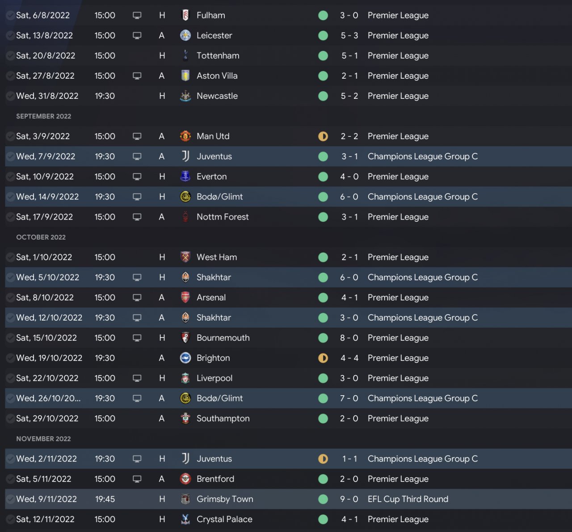The image size is (572, 532).
Task: Open the Nottm Forest team link
Action: [x=223, y=217]
